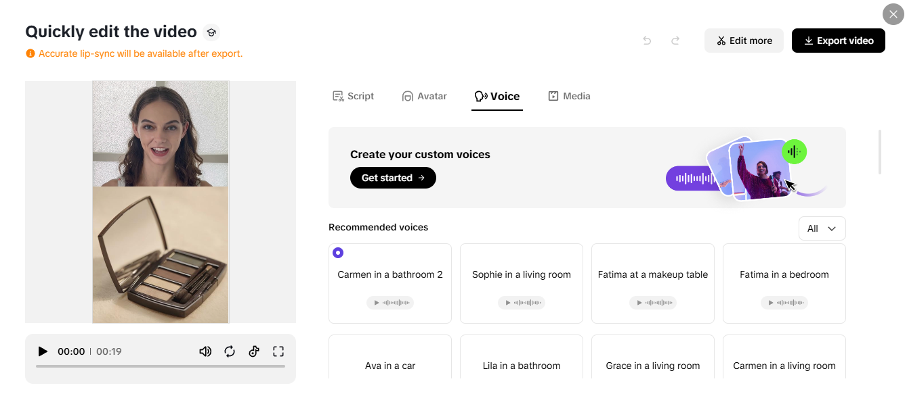Open the All voices filter dropdown
The width and height of the screenshot is (907, 396).
point(822,228)
